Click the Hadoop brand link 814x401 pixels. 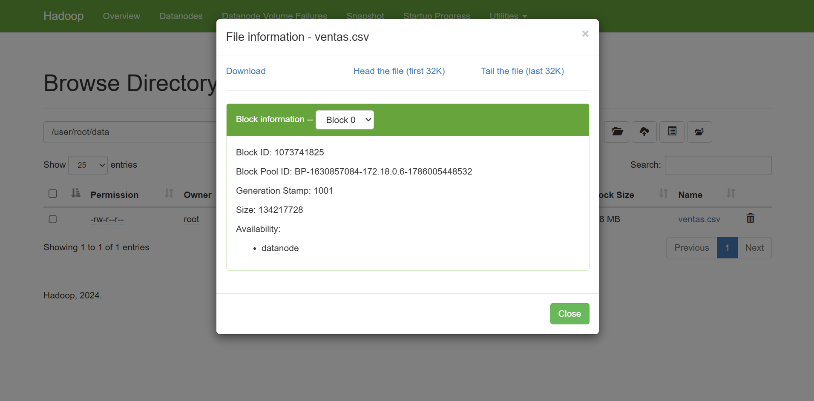coord(63,16)
